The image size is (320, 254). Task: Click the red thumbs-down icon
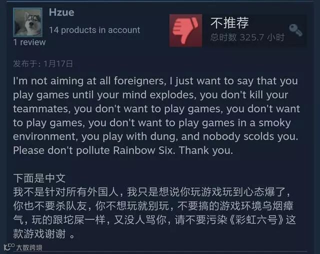tap(185, 31)
